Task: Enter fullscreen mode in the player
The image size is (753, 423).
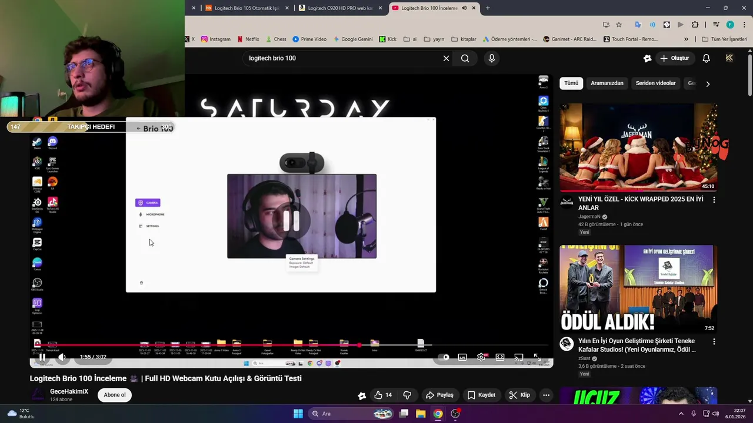Action: (x=537, y=357)
